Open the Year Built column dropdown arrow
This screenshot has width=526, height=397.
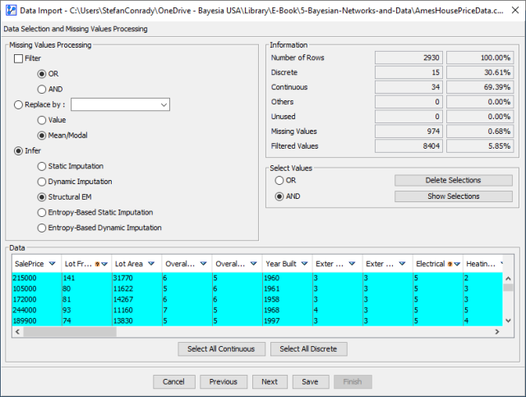click(304, 264)
